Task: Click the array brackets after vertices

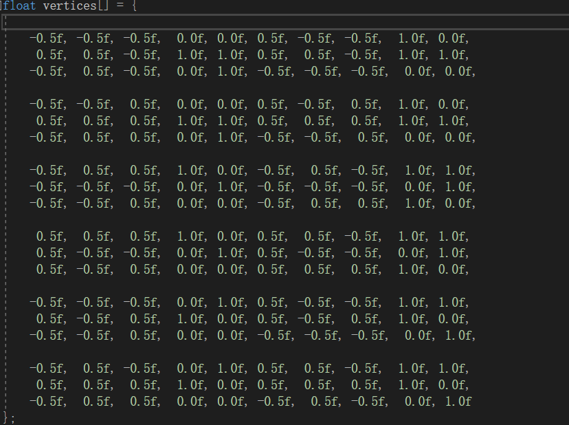Action: click(x=103, y=6)
